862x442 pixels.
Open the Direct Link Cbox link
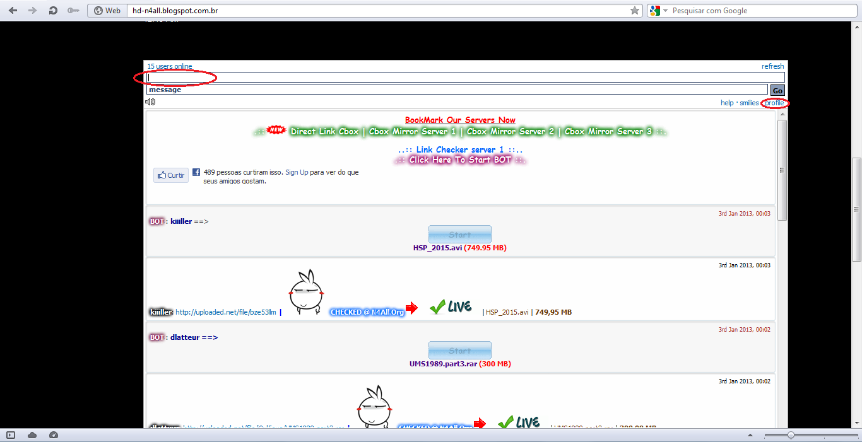pyautogui.click(x=324, y=132)
